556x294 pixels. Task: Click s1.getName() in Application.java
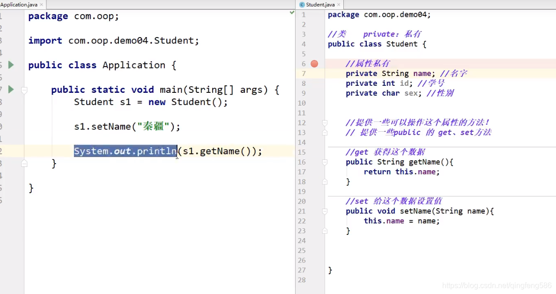(x=217, y=151)
